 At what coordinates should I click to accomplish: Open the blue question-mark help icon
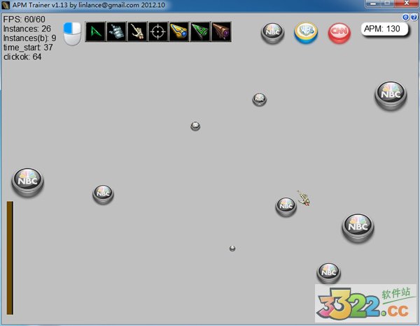pyautogui.click(x=414, y=17)
